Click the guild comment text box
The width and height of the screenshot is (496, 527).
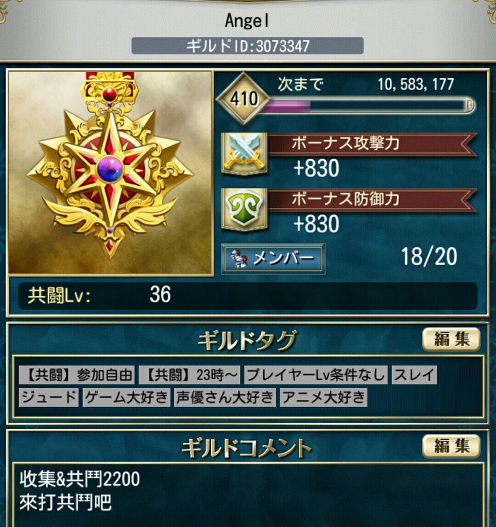coord(248,495)
